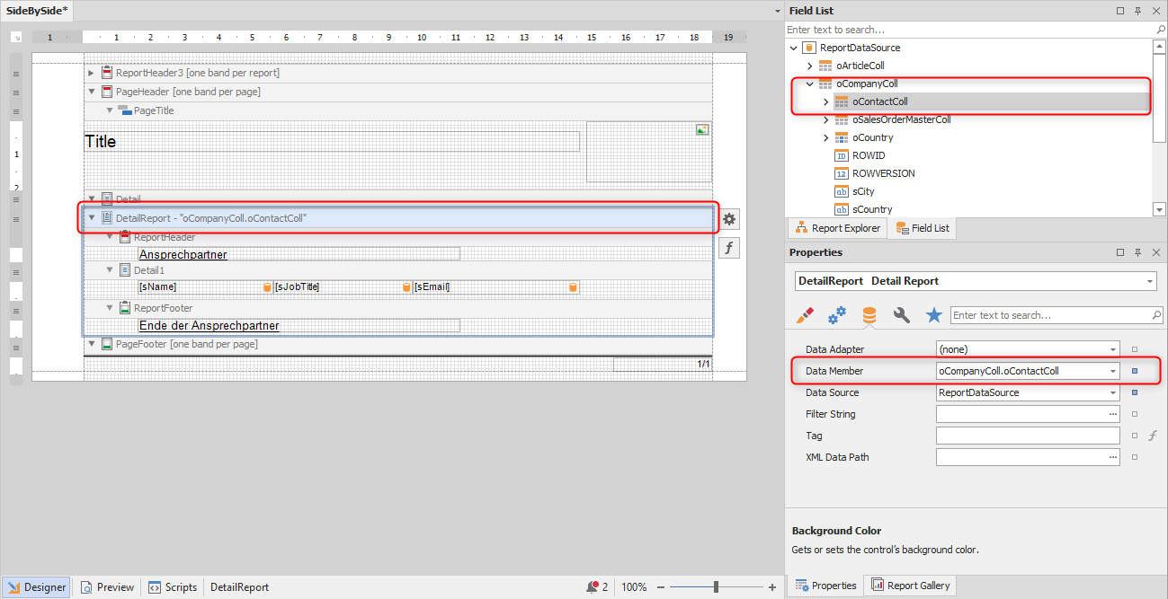1168x599 pixels.
Task: Open the Filter String ellipsis editor
Action: click(x=1113, y=414)
